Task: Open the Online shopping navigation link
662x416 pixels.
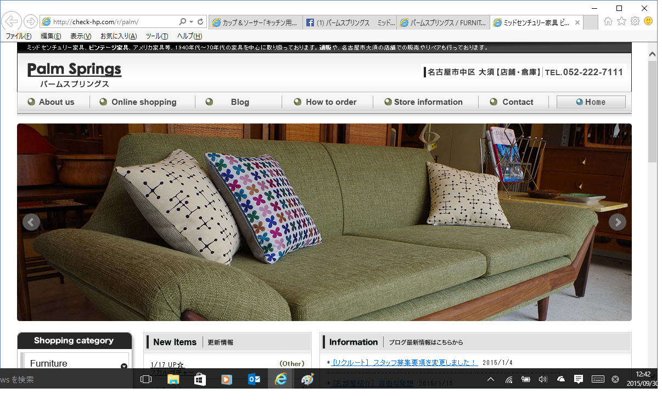Action: (x=143, y=102)
